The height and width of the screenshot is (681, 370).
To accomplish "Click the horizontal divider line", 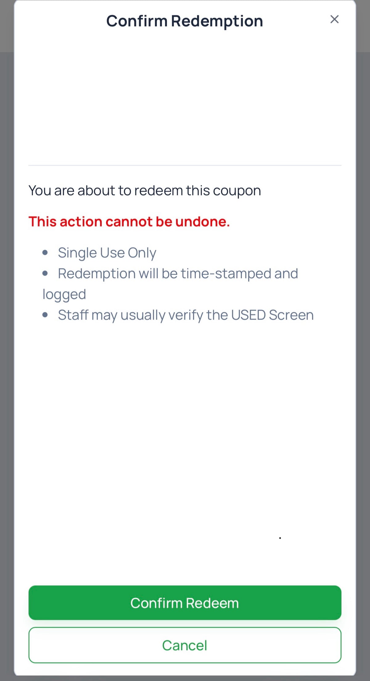I will [185, 166].
